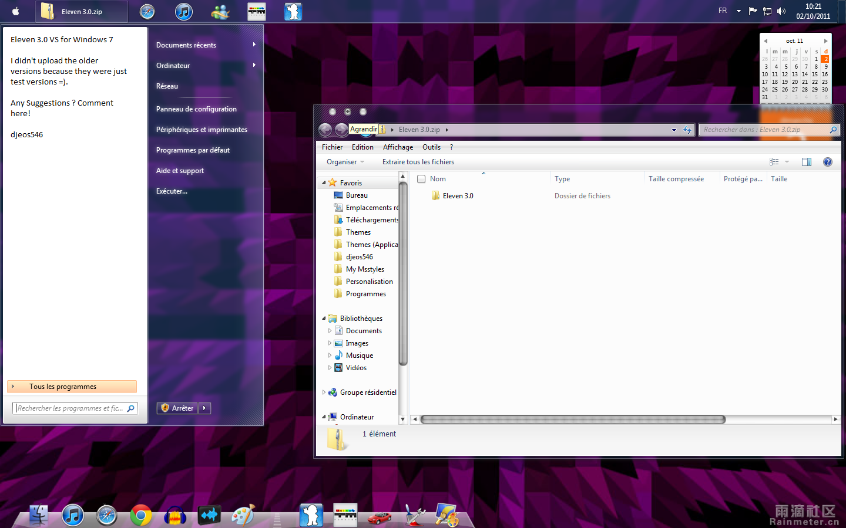The height and width of the screenshot is (528, 846).
Task: Click the FR language indicator in tray
Action: (x=723, y=11)
